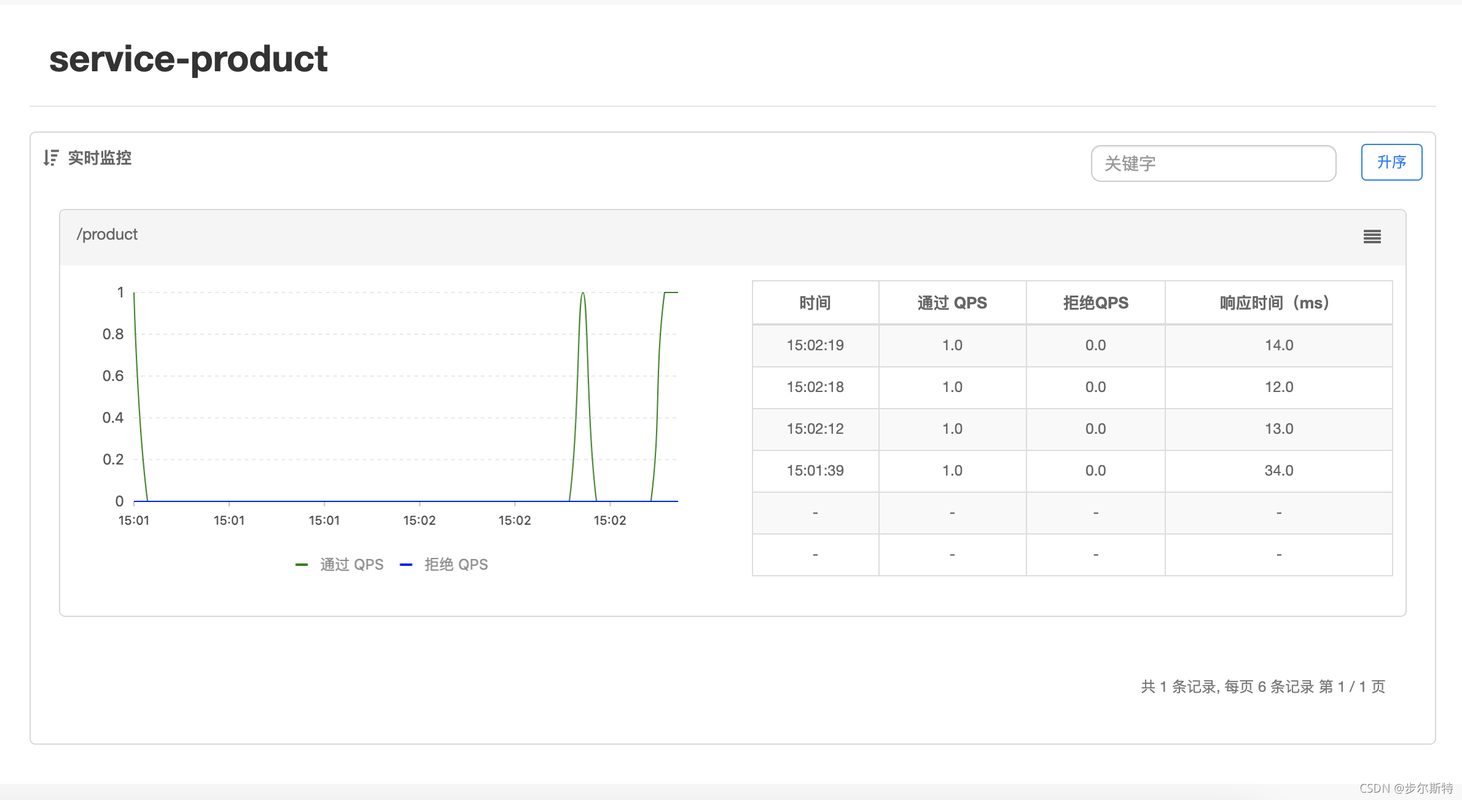This screenshot has height=800, width=1462.
Task: Toggle the 通过 QPS legend series
Action: coord(351,565)
